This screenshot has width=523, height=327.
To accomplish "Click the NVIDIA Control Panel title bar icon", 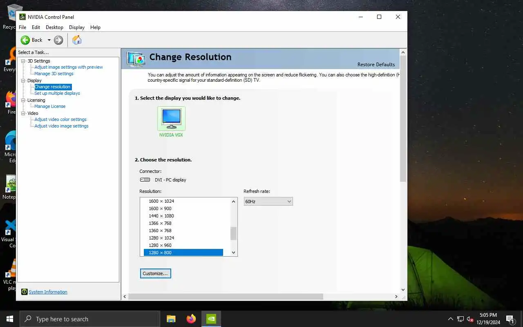I will 22,17.
